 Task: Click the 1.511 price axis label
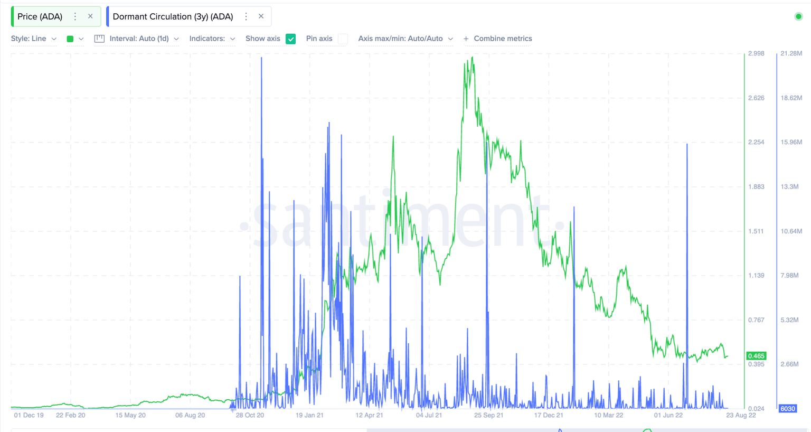756,231
